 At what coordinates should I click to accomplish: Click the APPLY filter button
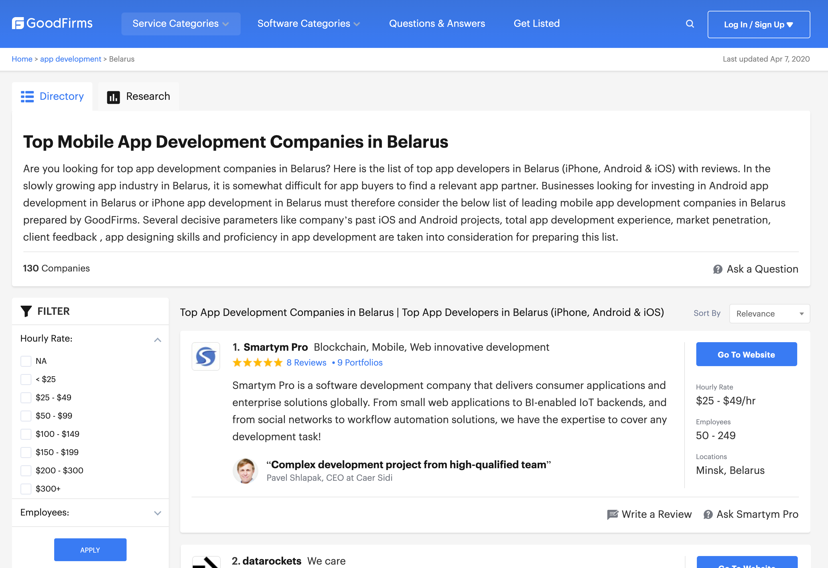tap(90, 550)
